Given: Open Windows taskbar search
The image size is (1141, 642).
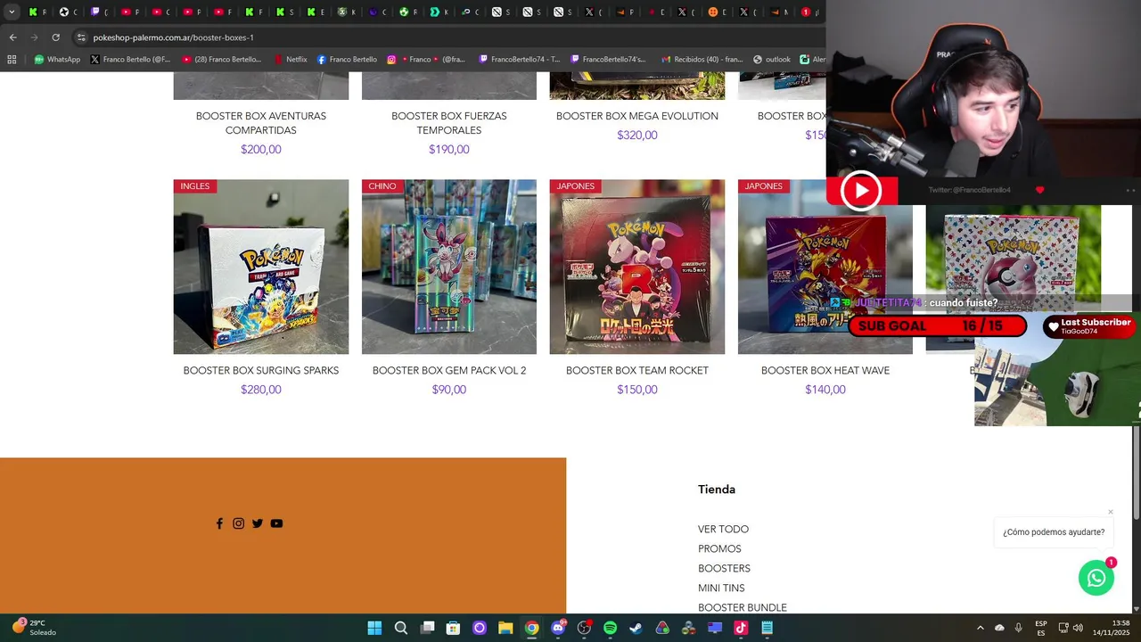Looking at the screenshot, I should 401,628.
